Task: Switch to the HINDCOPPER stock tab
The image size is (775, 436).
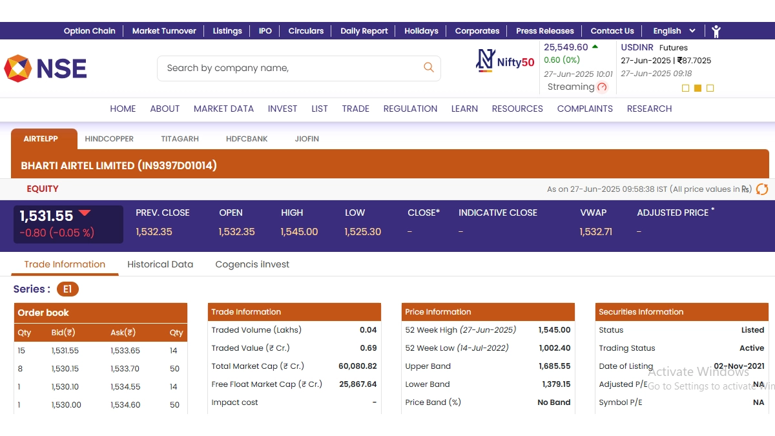Action: coord(109,139)
